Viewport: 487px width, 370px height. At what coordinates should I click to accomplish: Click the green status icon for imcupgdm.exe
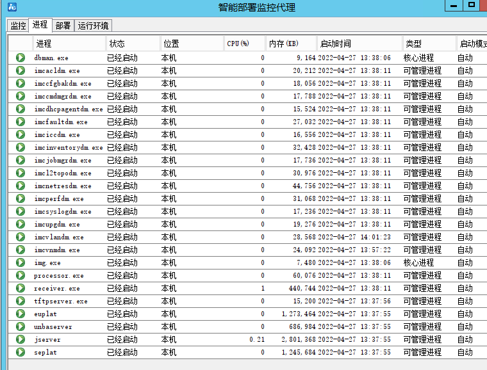pos(21,224)
